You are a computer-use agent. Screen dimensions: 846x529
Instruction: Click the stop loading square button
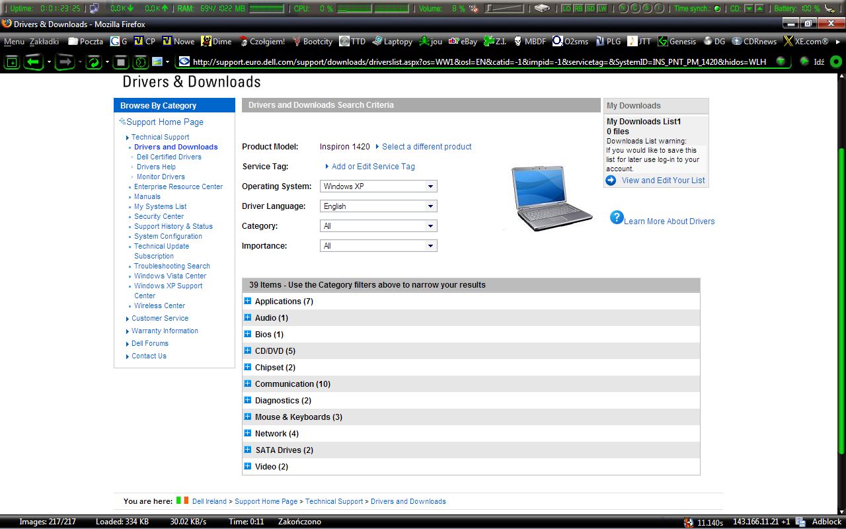click(120, 62)
